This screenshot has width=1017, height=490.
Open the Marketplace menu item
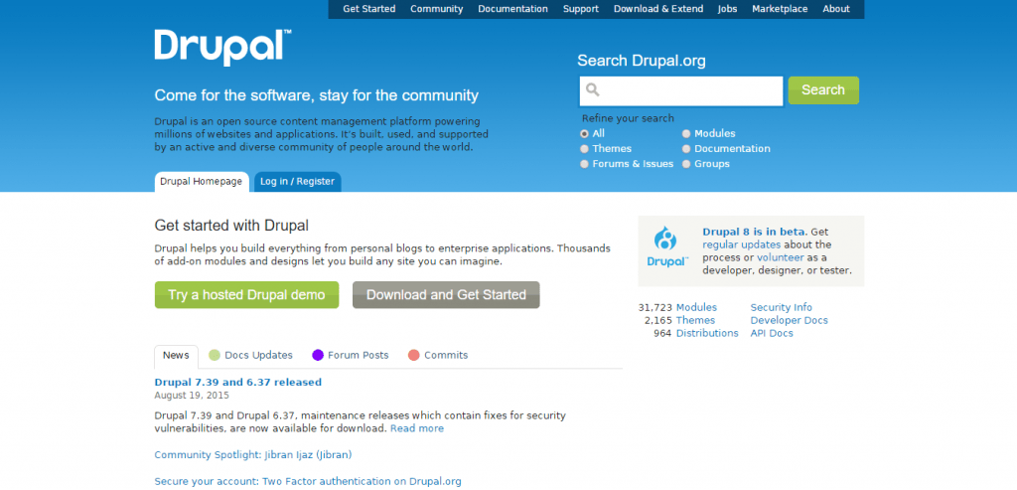click(x=780, y=9)
